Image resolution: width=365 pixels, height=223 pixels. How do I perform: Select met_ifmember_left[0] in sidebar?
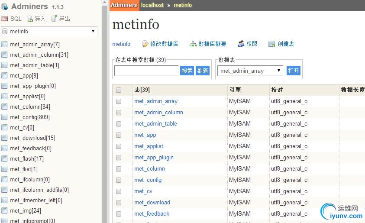pyautogui.click(x=36, y=200)
